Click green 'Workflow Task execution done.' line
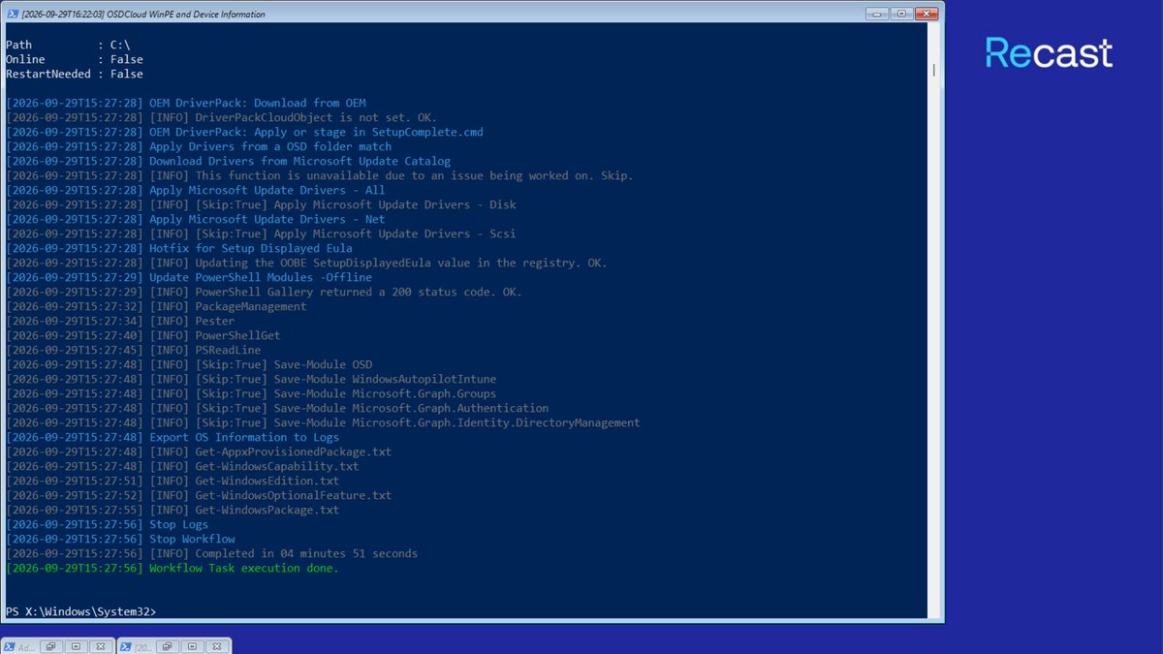Image resolution: width=1163 pixels, height=654 pixels. (x=173, y=568)
